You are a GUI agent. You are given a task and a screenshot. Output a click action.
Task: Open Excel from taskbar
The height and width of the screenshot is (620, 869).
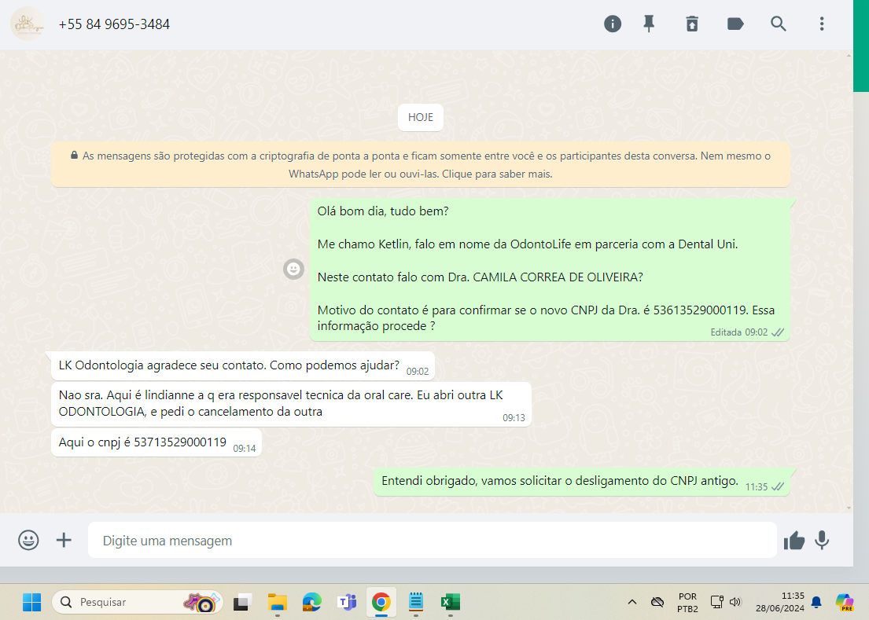click(x=451, y=602)
